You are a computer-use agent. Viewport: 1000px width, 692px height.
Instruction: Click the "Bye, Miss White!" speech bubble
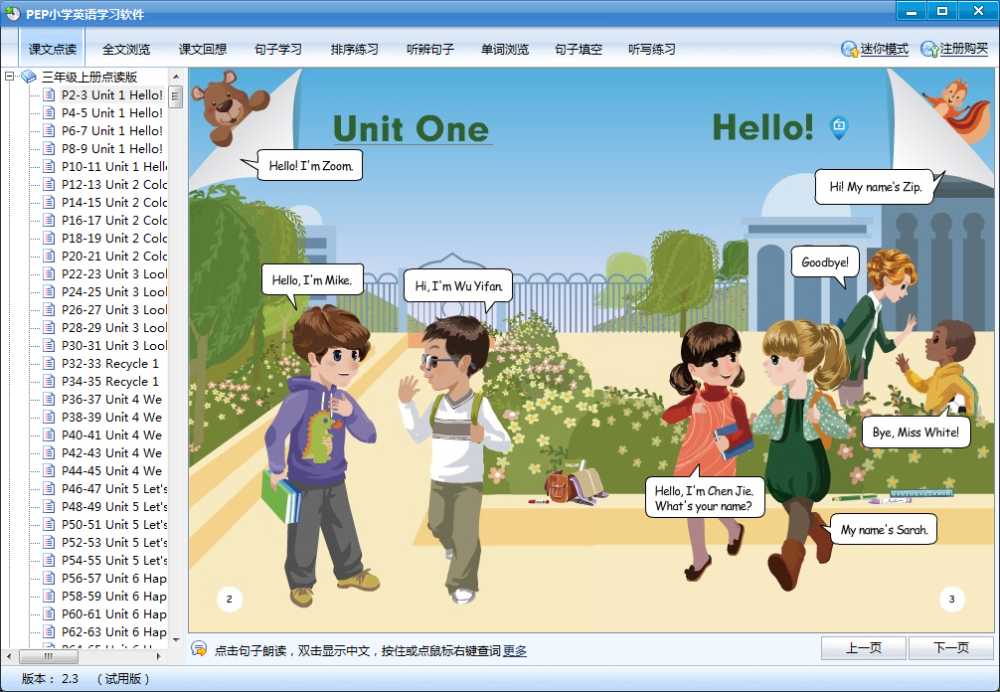click(x=915, y=432)
